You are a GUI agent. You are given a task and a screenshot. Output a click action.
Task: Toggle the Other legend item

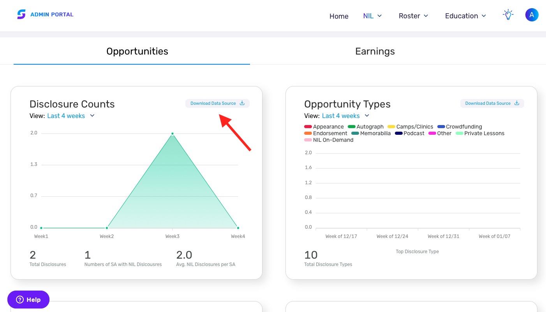(x=440, y=133)
